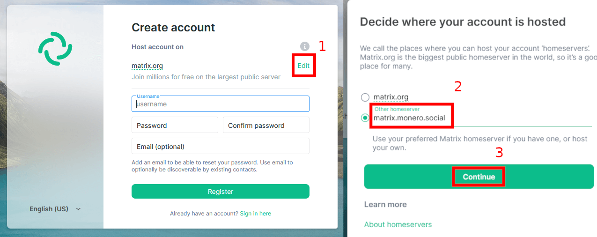Focus the Username input field
This screenshot has height=237, width=597.
221,104
